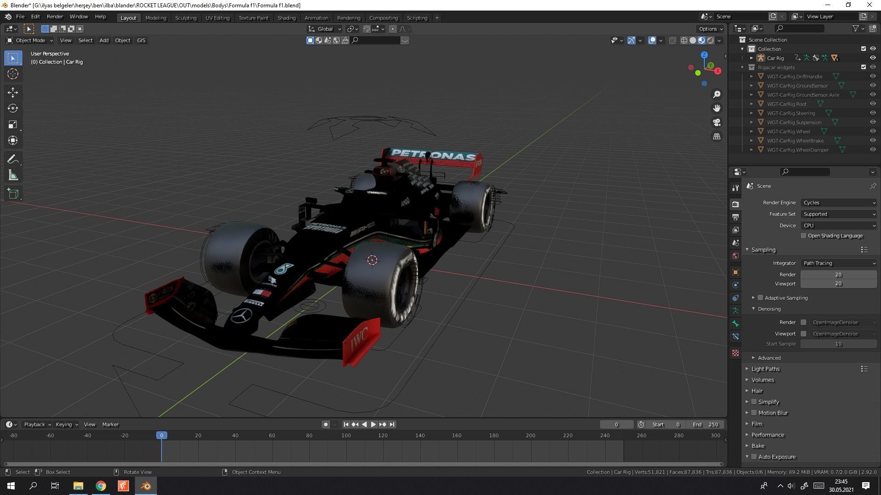881x495 pixels.
Task: Exclude Collection from view layer checkbox
Action: click(x=864, y=49)
